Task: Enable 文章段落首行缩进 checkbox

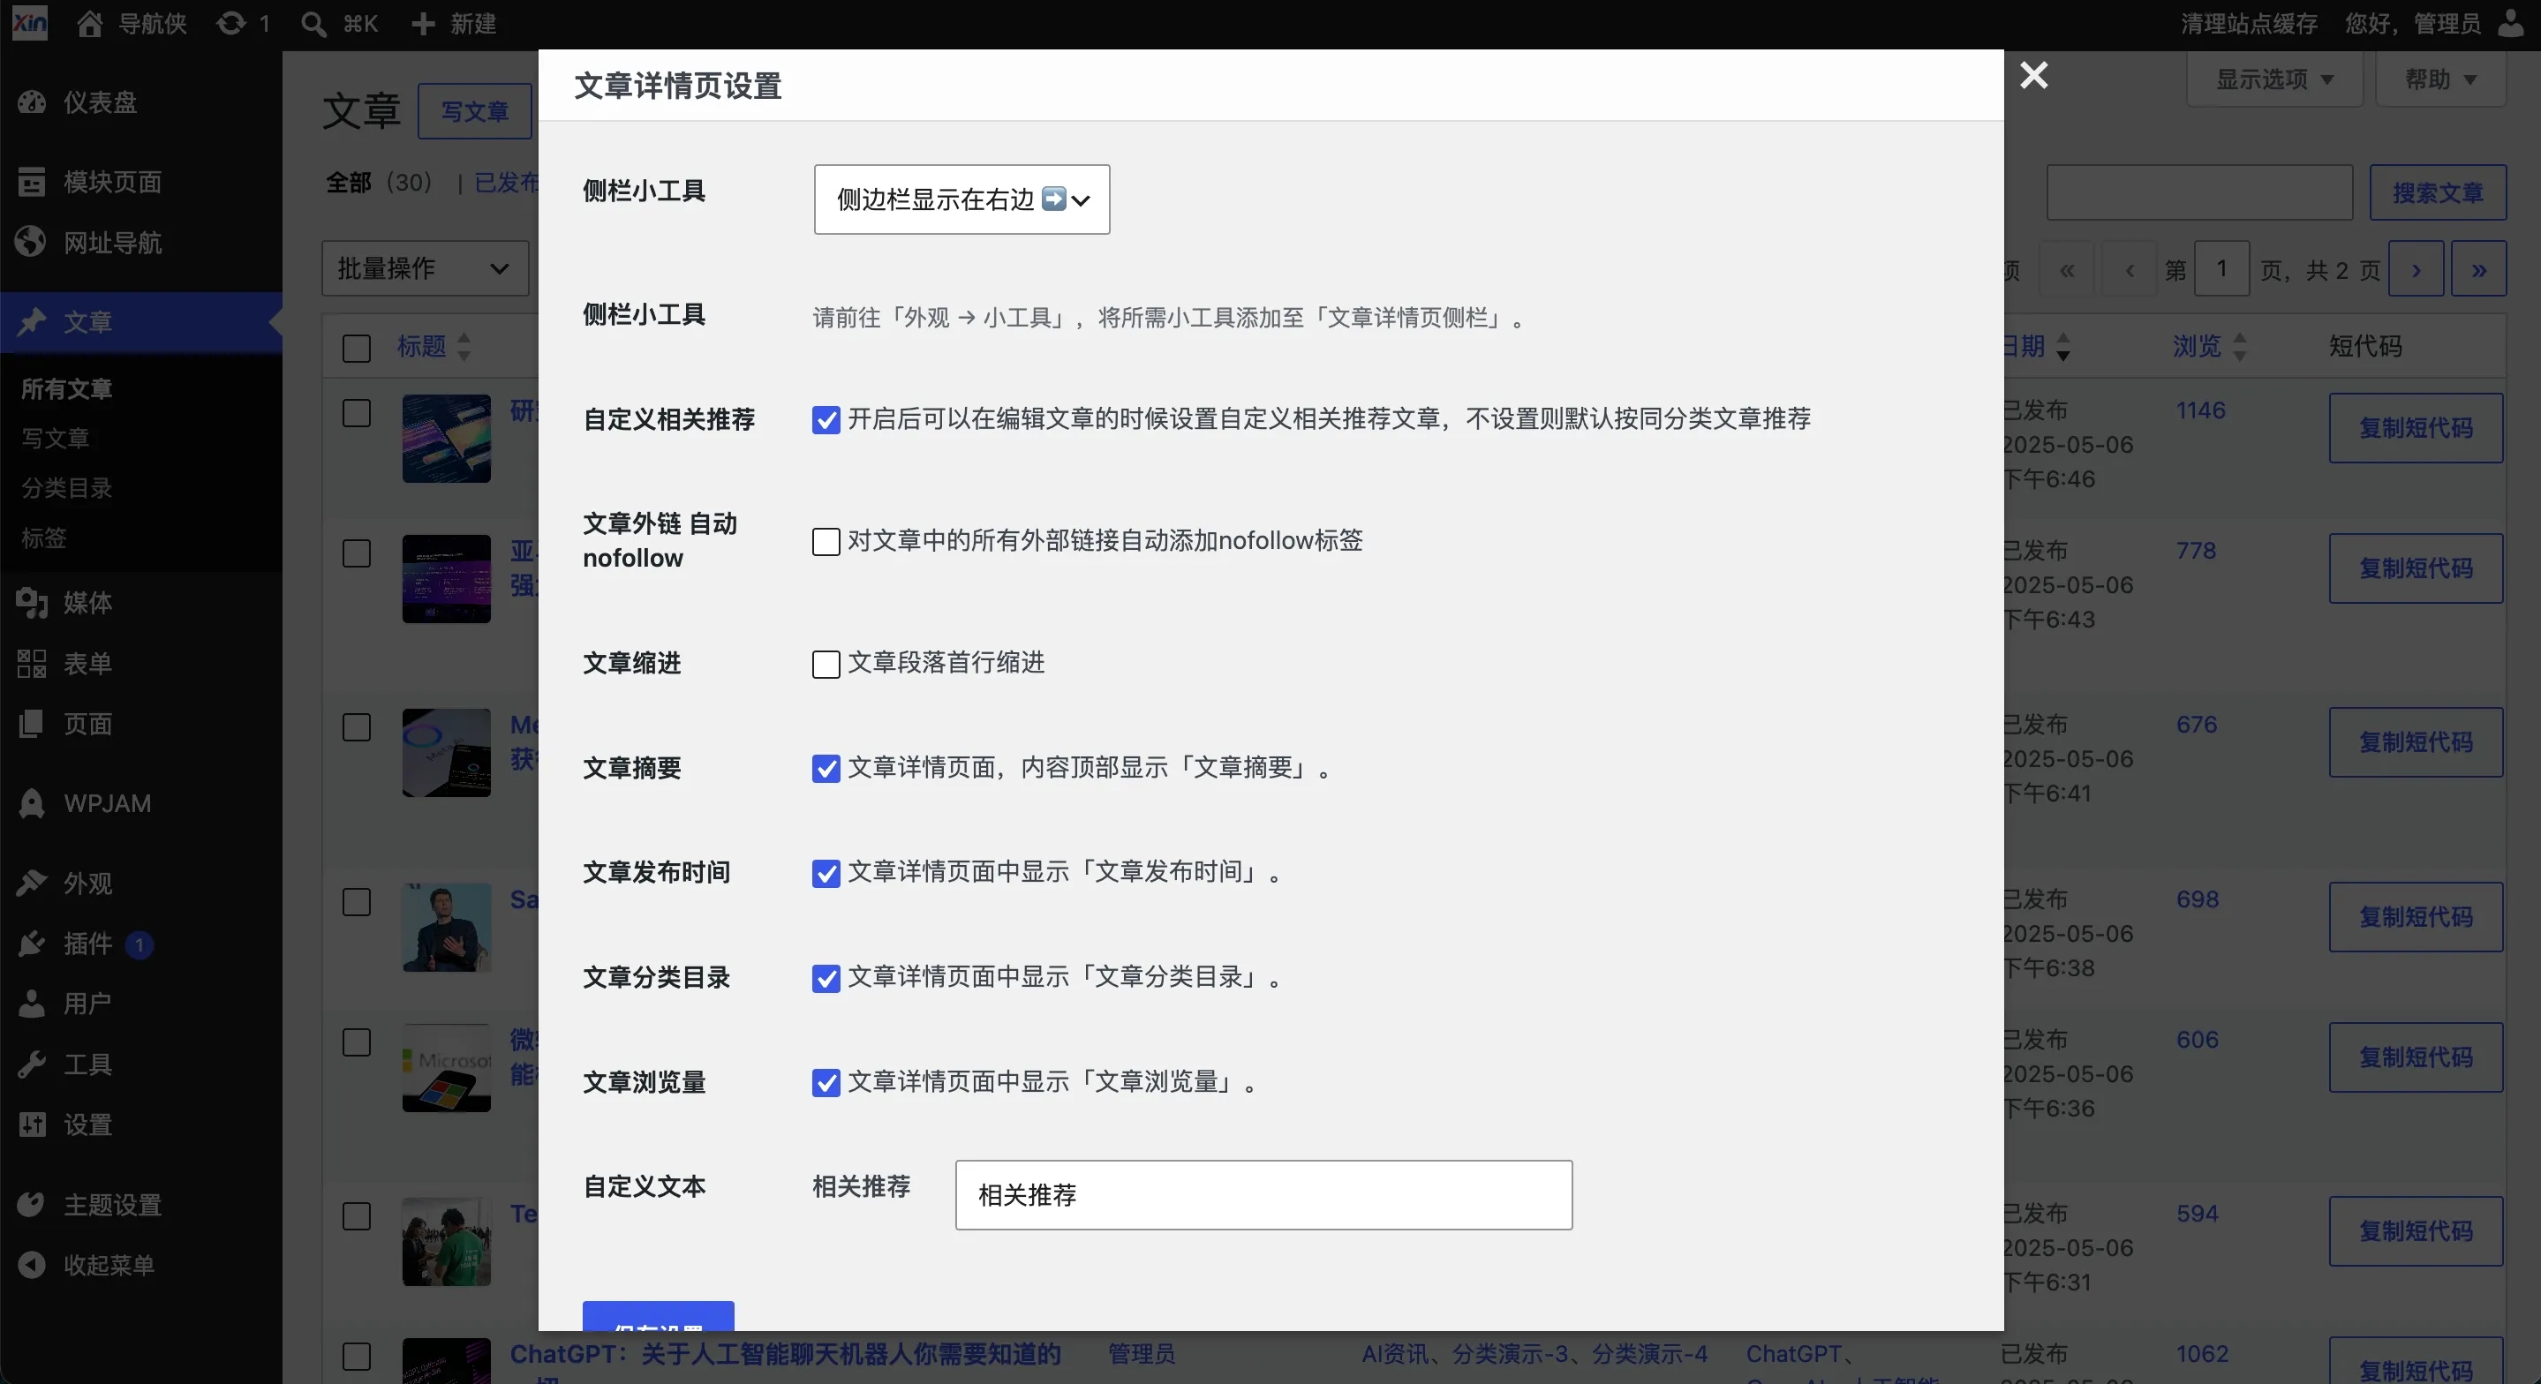Action: point(826,664)
